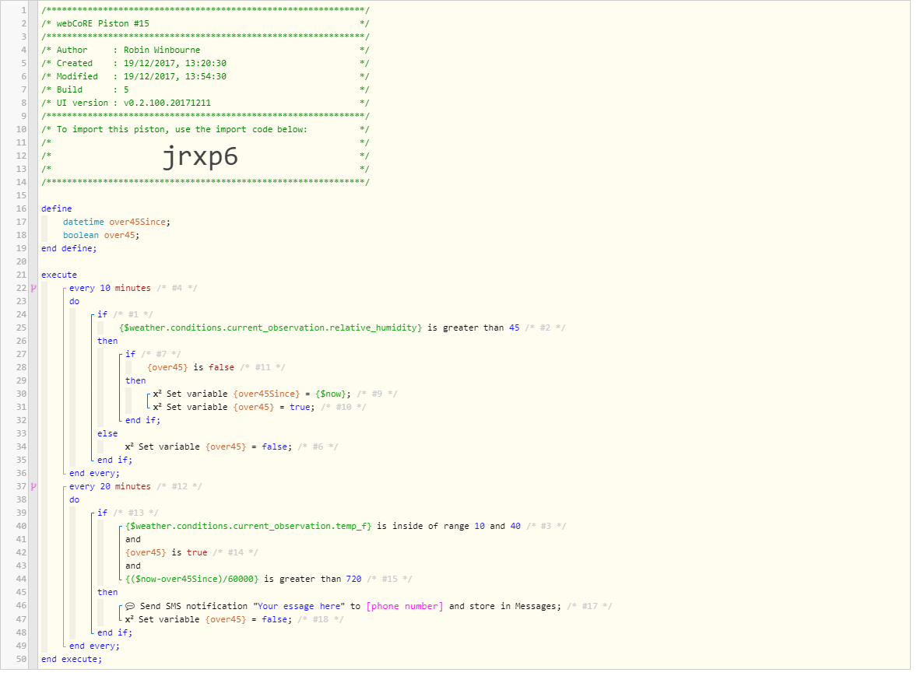917x676 pixels.
Task: Click the '[phone number]' placeholder
Action: tap(405, 606)
